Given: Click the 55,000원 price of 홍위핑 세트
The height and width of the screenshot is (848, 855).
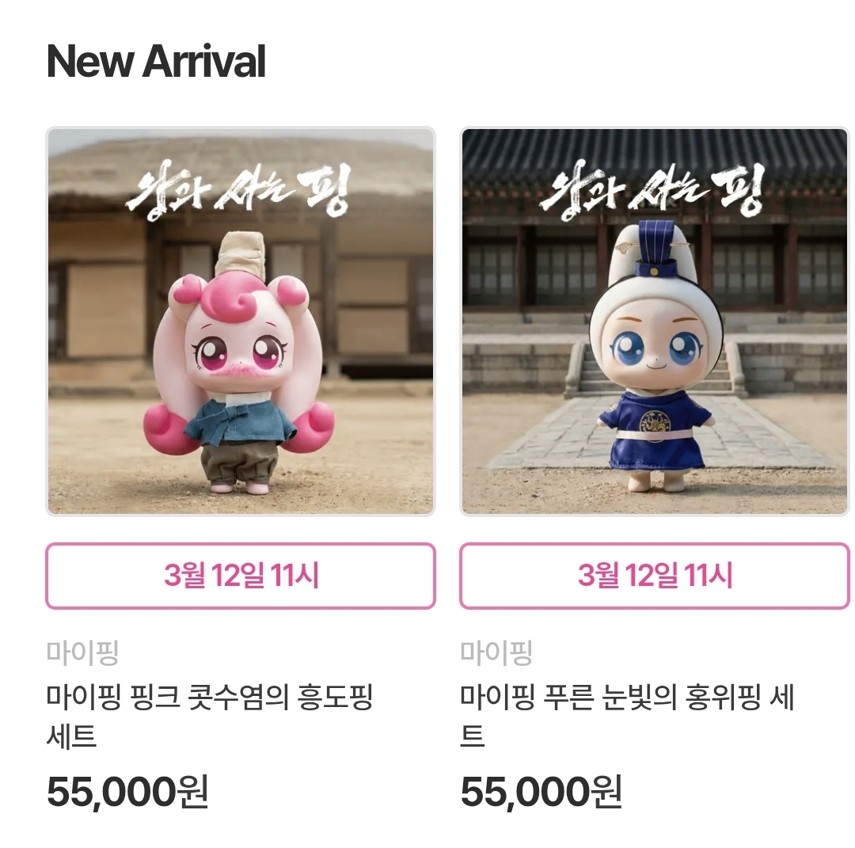Looking at the screenshot, I should click(541, 792).
